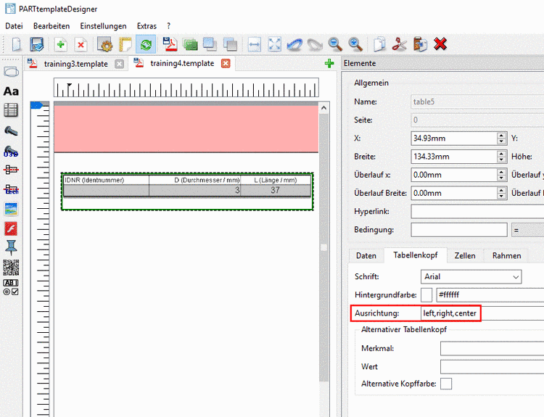The image size is (544, 417).
Task: Add new template tab with green plus
Action: [329, 64]
